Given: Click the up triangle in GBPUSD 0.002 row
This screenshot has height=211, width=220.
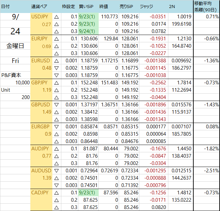Looking at the screenshot, I should [x=56, y=112].
